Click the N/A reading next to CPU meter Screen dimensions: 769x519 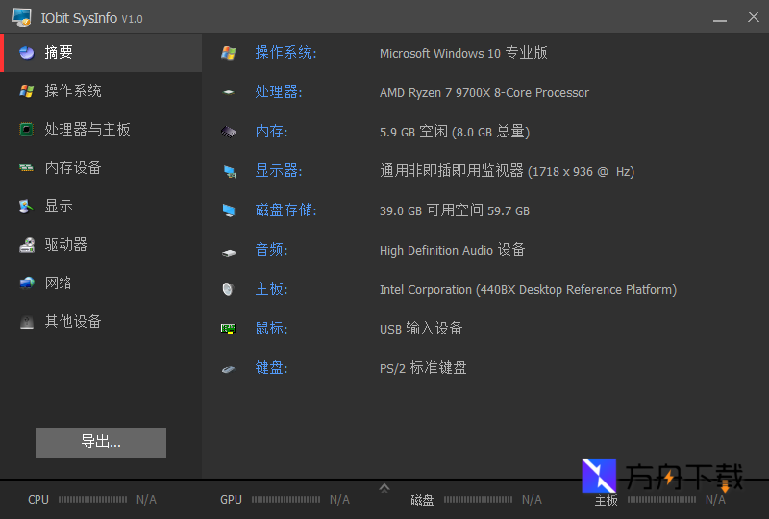[x=147, y=500]
